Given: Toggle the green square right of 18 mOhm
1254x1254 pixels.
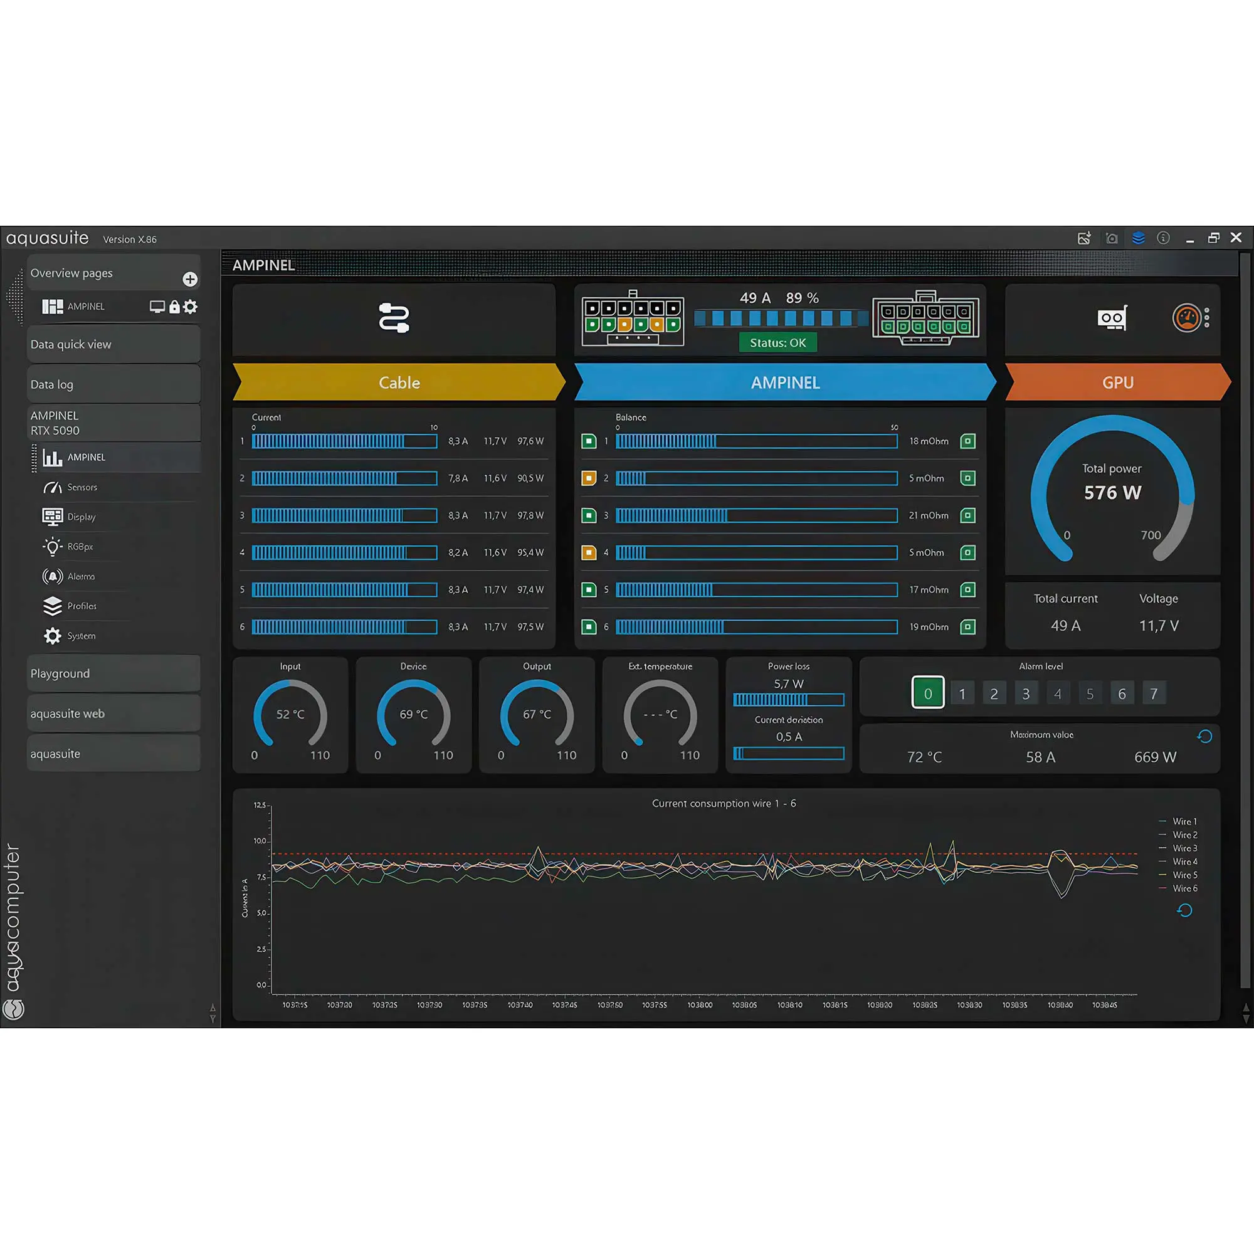Looking at the screenshot, I should click(967, 441).
